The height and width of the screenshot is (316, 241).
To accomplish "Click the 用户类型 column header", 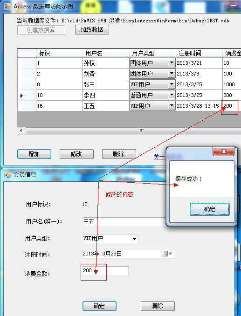I will 152,53.
